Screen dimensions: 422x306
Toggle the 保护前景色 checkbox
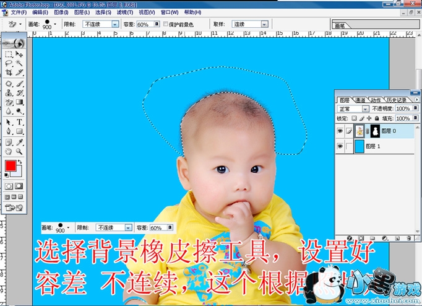tap(166, 24)
